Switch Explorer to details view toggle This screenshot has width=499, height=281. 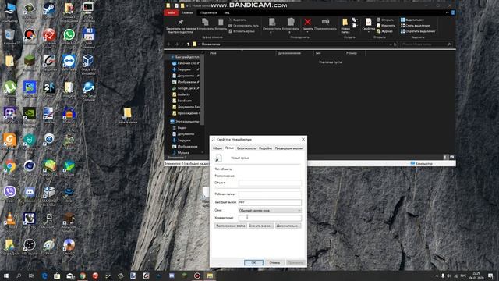coord(445,157)
